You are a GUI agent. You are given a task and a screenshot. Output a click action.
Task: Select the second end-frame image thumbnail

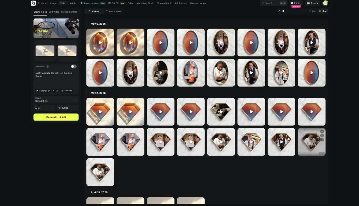tap(67, 51)
